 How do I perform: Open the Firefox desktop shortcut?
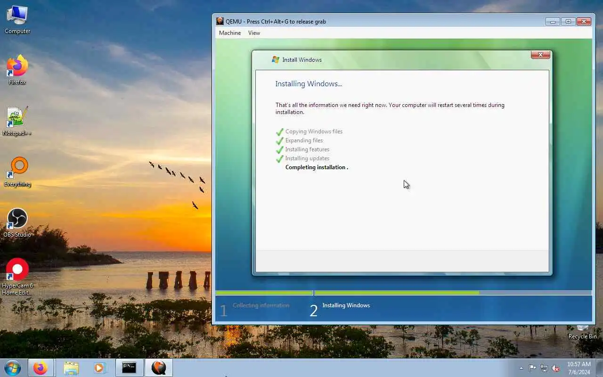coord(17,70)
